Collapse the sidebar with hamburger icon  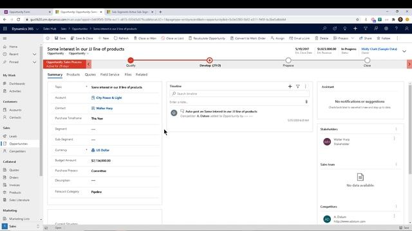coord(5,38)
